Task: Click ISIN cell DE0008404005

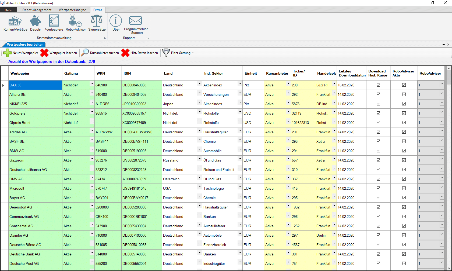Action: click(x=142, y=94)
